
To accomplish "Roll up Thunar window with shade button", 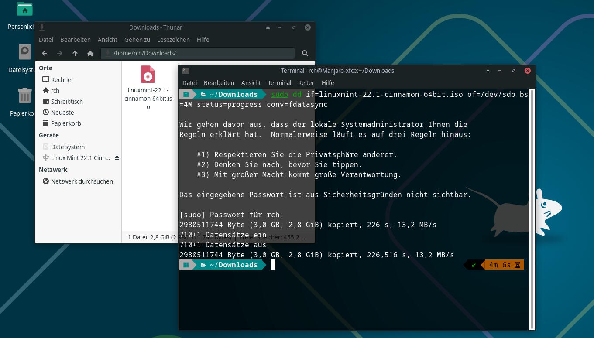I will [268, 27].
